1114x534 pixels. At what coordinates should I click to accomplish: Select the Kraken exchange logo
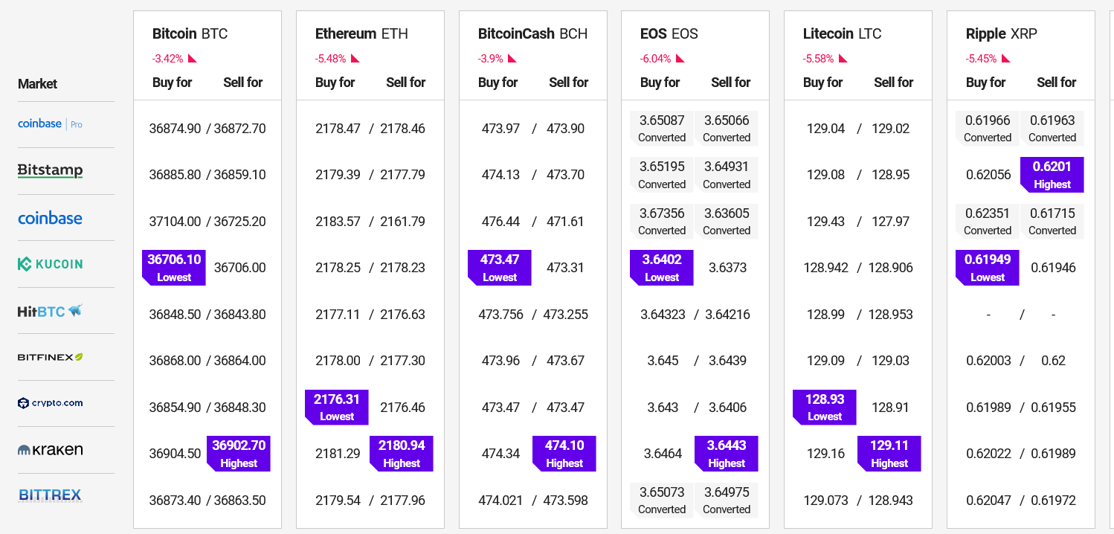(50, 449)
